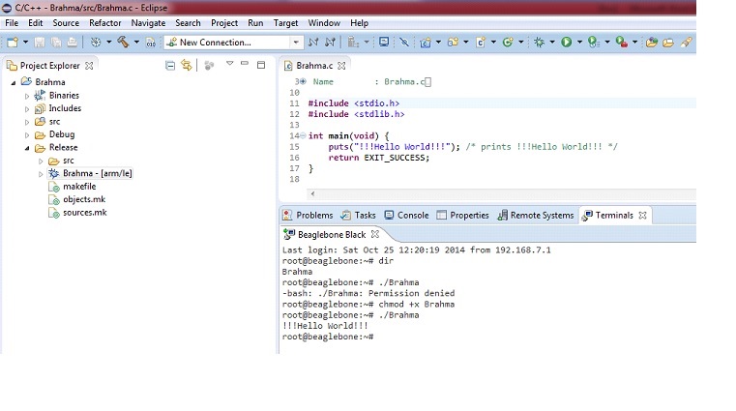Viewport: 736px width, 411px height.
Task: Expand the Debug folder node
Action: (x=27, y=135)
